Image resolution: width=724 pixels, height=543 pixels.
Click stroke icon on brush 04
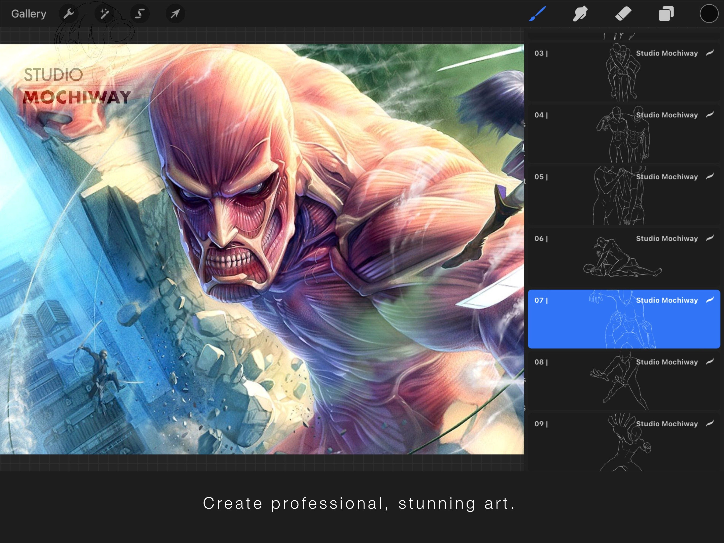[710, 114]
